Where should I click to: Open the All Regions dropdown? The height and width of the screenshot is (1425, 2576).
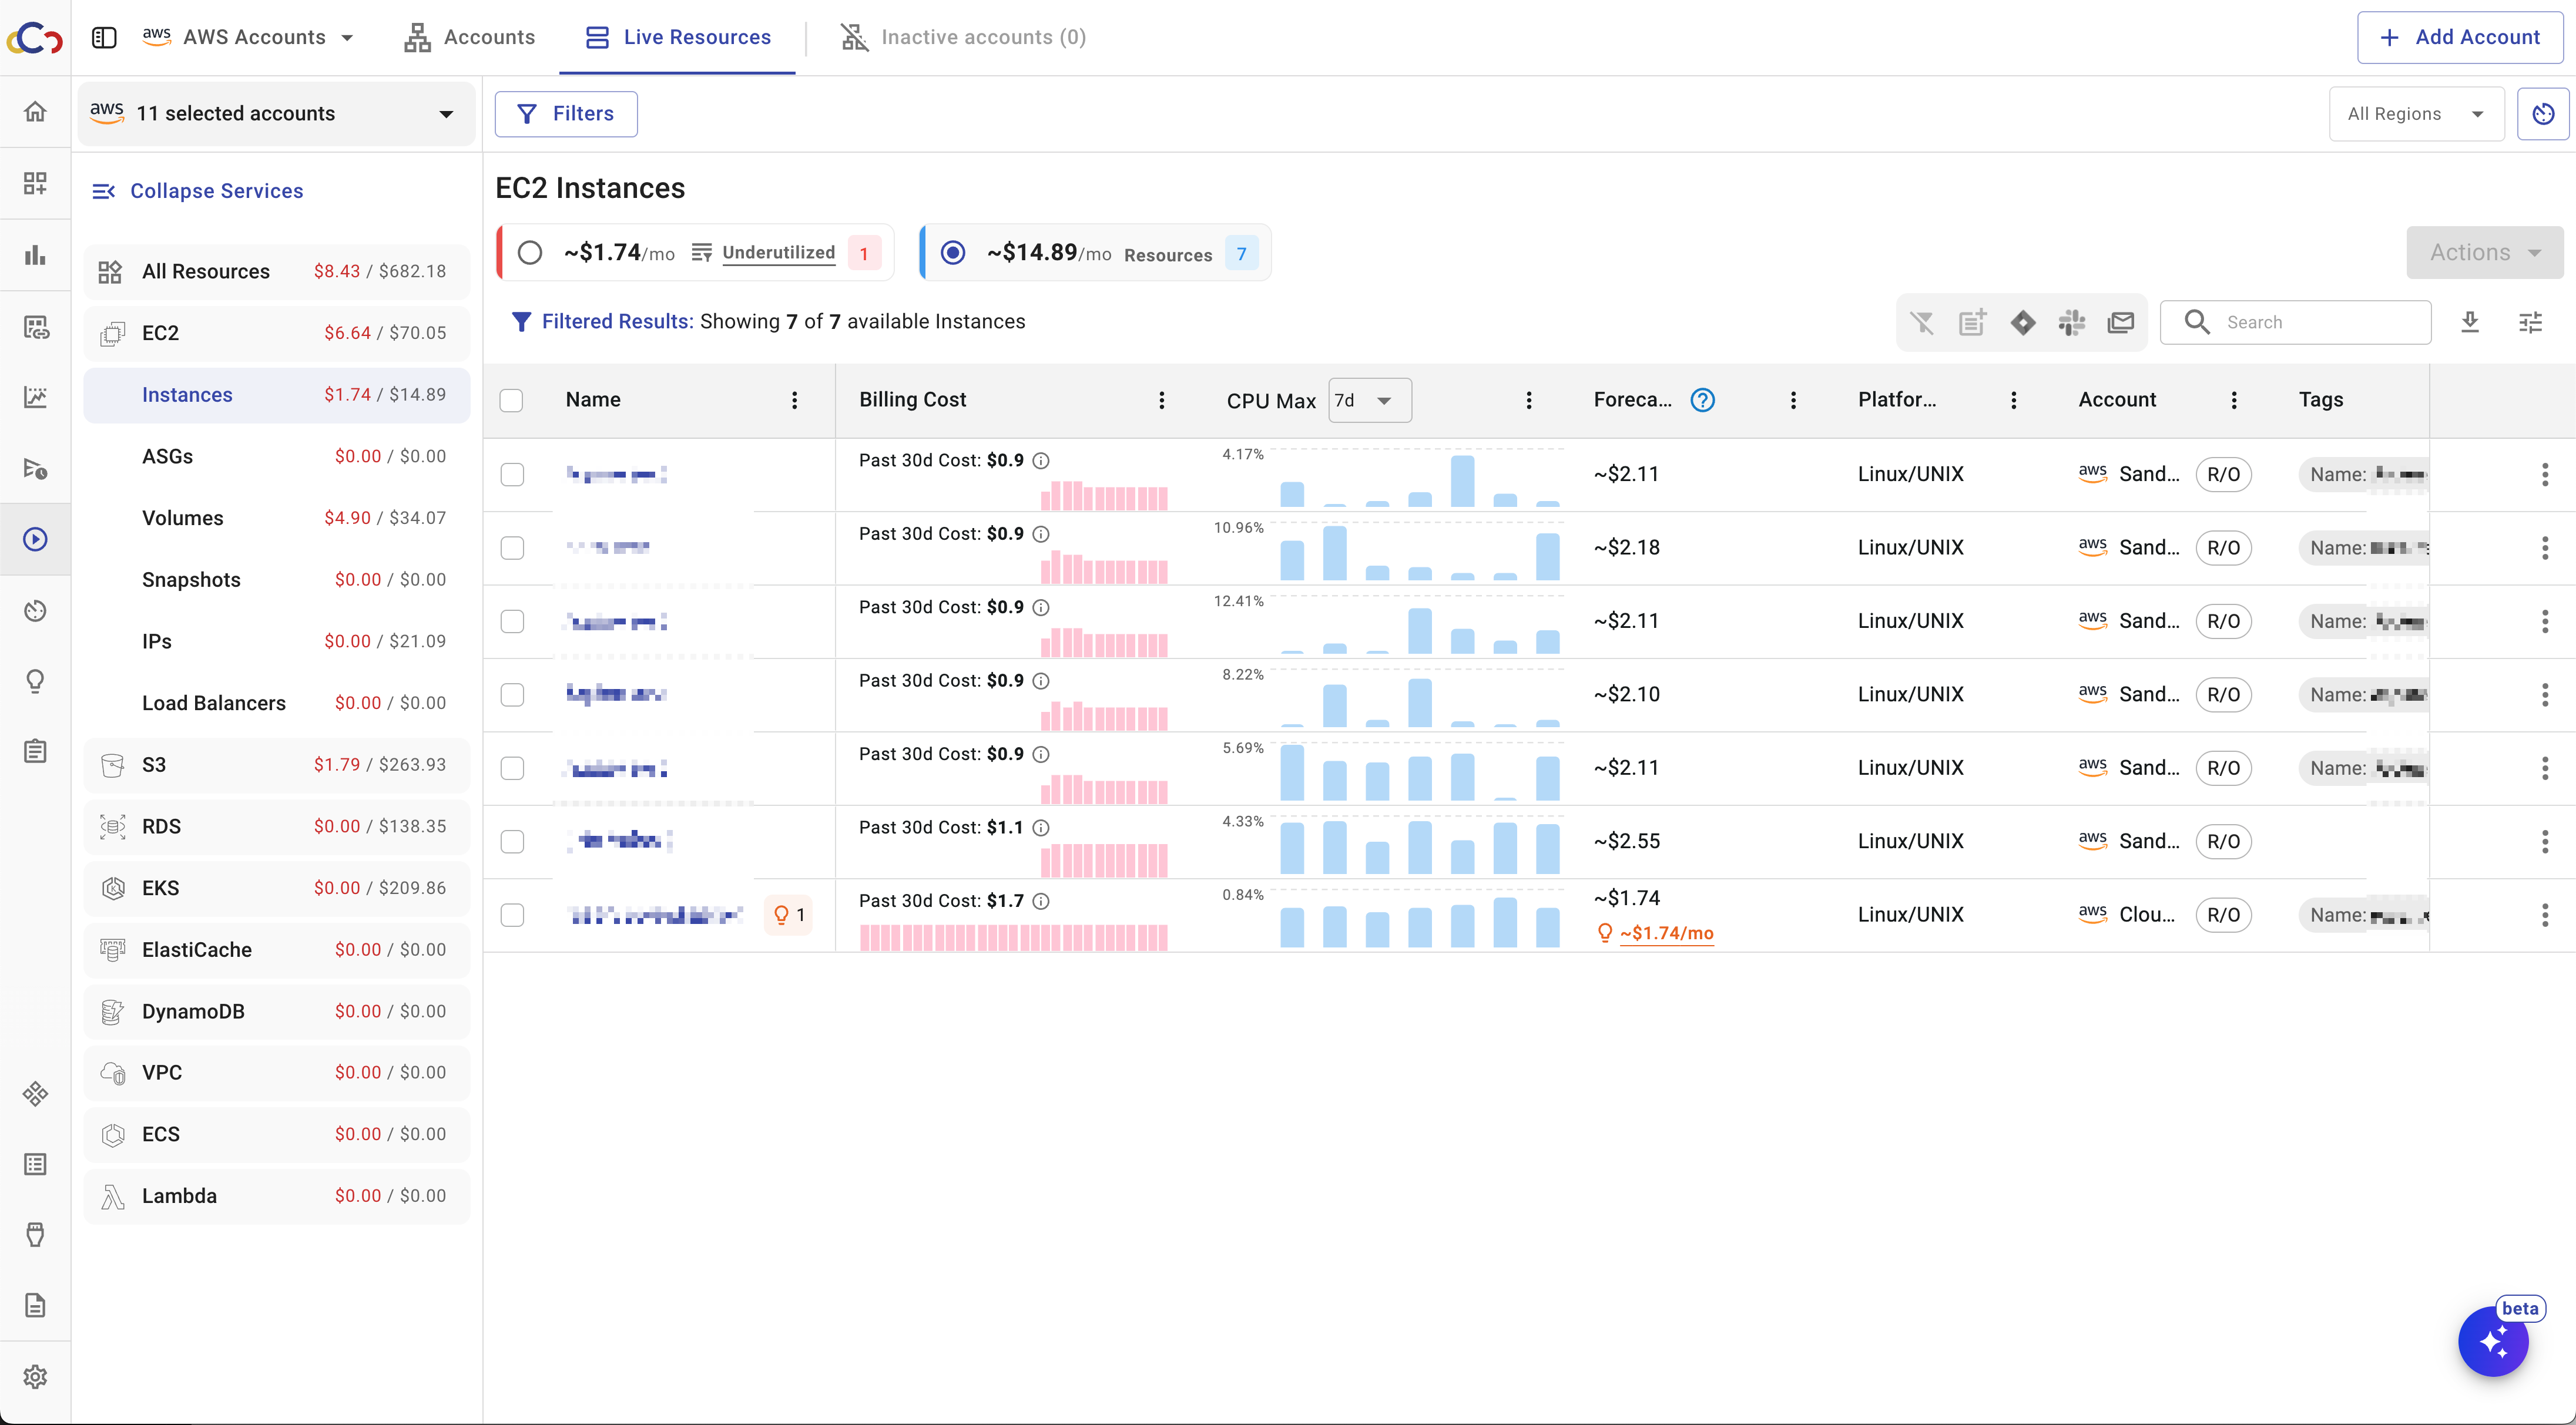coord(2415,114)
